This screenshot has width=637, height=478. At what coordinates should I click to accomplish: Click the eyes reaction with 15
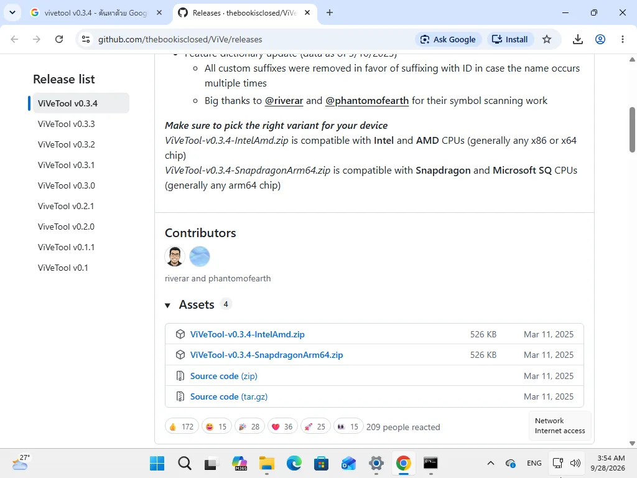[348, 426]
